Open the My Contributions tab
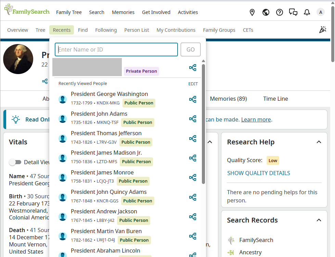The width and height of the screenshot is (335, 257). pyautogui.click(x=176, y=30)
